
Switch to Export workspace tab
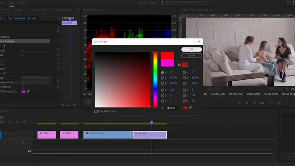point(23,3)
